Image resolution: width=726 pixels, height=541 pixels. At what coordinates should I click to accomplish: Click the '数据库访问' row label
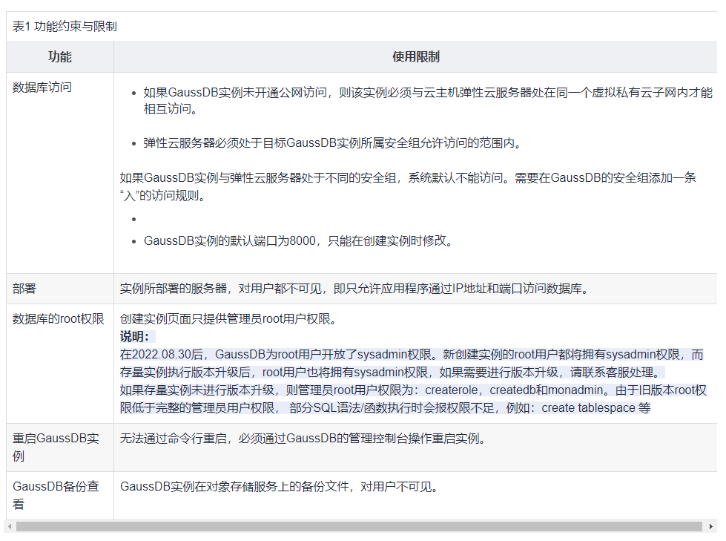42,87
